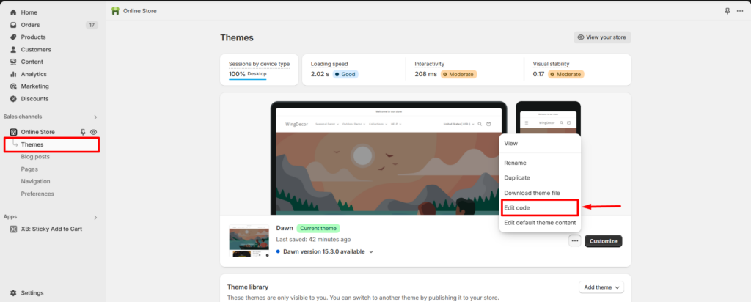The image size is (751, 302).
Task: Open the Add theme dropdown
Action: tap(601, 287)
